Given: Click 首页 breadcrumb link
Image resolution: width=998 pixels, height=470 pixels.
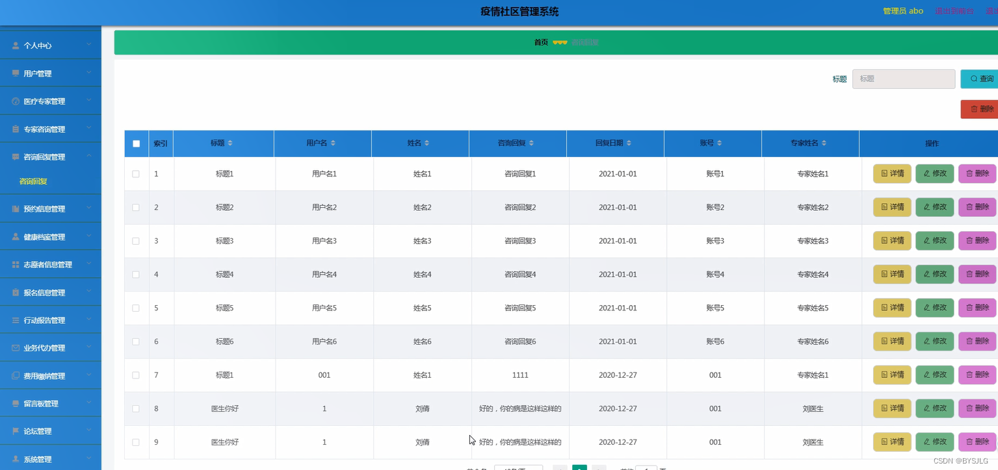Looking at the screenshot, I should click(541, 42).
